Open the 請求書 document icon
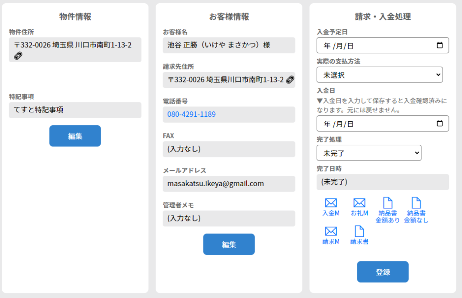The height and width of the screenshot is (298, 462). tap(359, 231)
